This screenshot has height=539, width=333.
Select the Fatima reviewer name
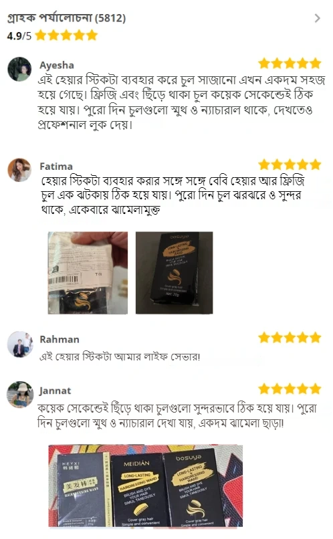[x=56, y=167]
